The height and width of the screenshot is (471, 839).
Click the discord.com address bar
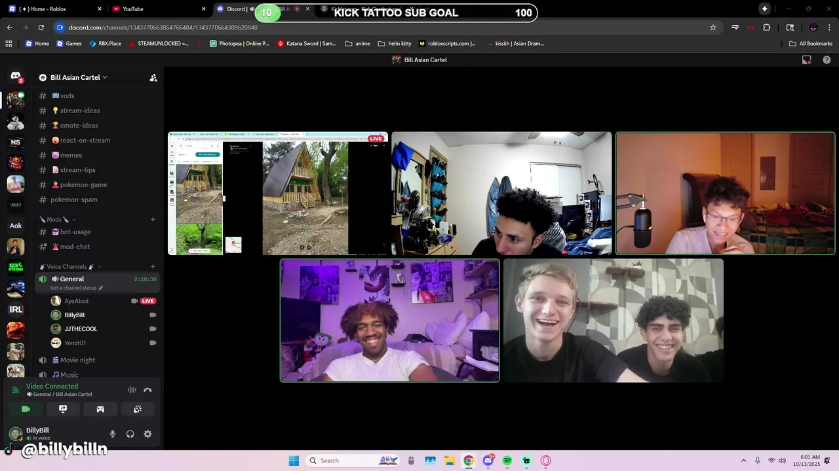(380, 27)
